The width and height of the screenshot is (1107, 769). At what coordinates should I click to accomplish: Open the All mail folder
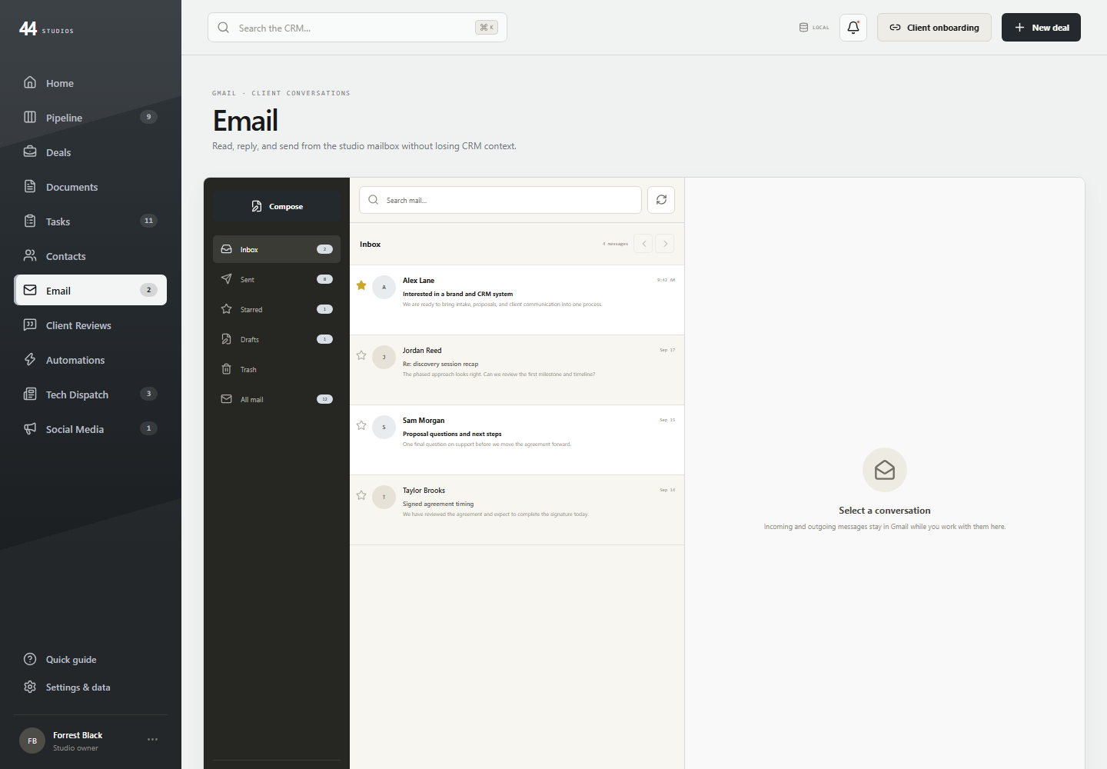[x=277, y=399]
